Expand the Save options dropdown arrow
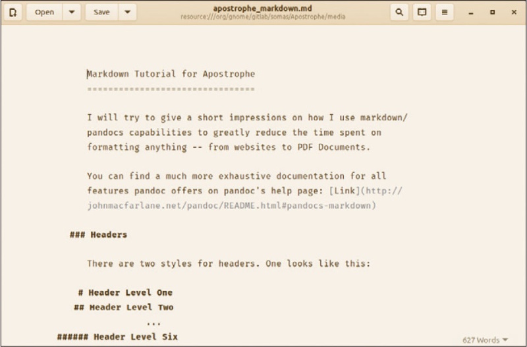Viewport: 527px width, 347px height. click(127, 13)
